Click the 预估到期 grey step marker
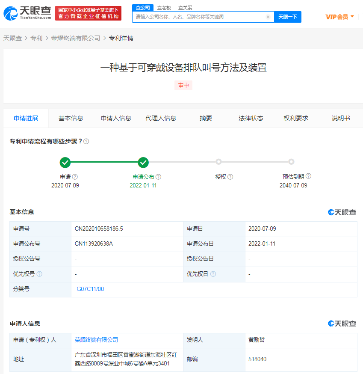Image resolution: width=363 pixels, height=374 pixels. tap(291, 162)
